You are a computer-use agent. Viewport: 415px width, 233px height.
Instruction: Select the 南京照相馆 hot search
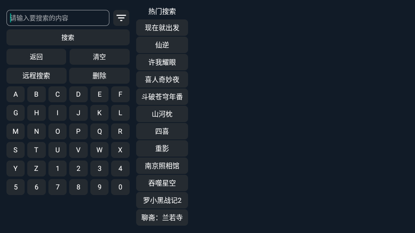162,166
